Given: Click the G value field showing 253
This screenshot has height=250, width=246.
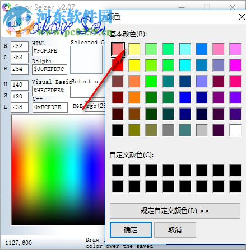Looking at the screenshot, I should [x=20, y=58].
